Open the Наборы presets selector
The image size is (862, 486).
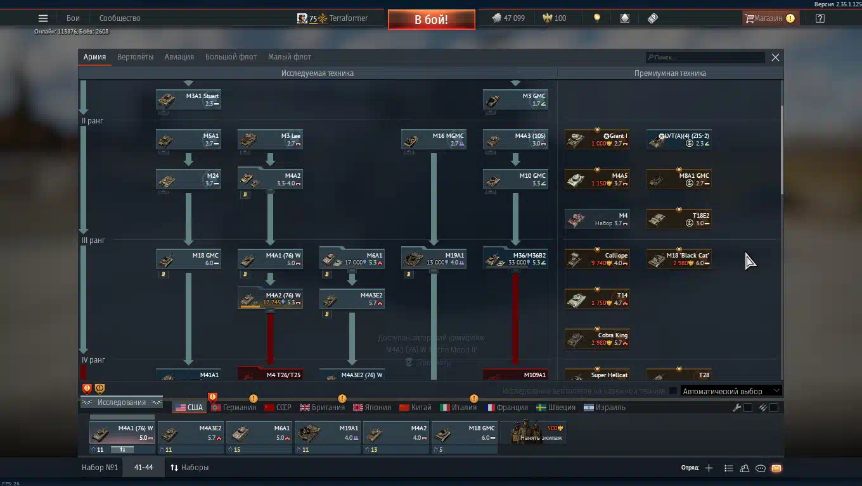coord(190,468)
